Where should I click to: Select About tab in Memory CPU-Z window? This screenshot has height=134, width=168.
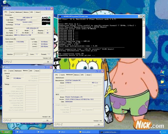(37, 71)
